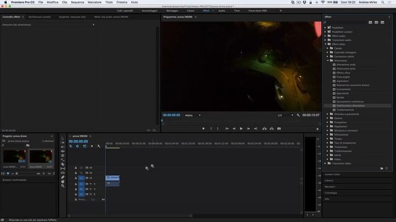Click Add Marker icon in timeline header

click(x=92, y=146)
